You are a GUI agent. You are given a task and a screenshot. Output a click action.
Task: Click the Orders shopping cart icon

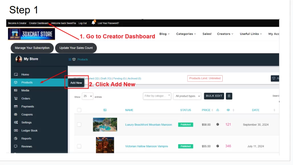(x=16, y=98)
